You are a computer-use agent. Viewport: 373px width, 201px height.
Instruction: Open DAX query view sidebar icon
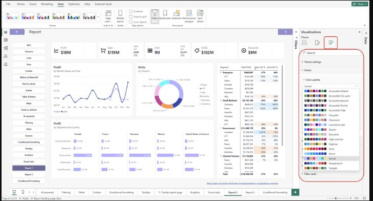(6, 56)
